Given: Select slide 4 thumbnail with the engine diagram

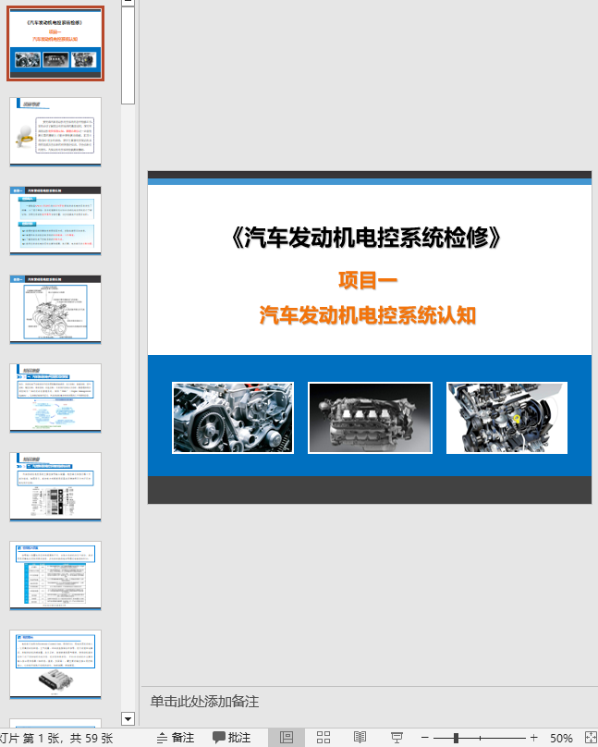Looking at the screenshot, I should point(55,309).
